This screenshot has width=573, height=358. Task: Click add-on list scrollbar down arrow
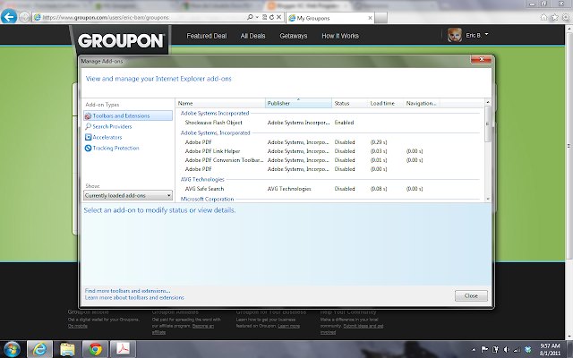click(488, 199)
